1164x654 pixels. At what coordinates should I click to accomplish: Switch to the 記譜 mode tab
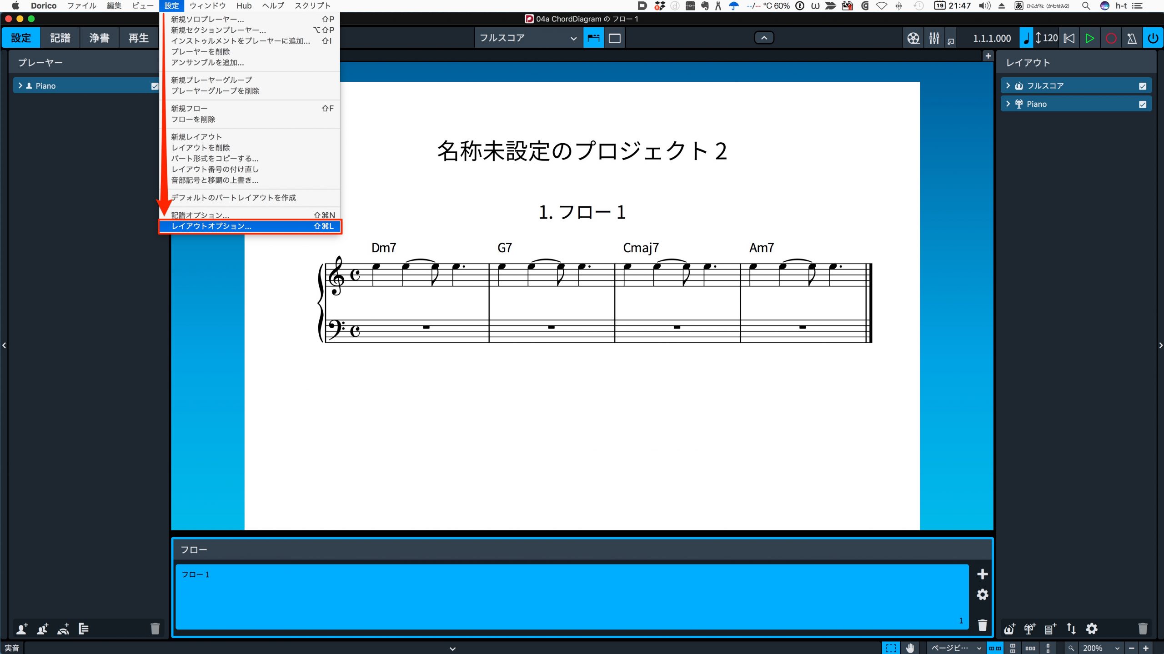click(60, 38)
